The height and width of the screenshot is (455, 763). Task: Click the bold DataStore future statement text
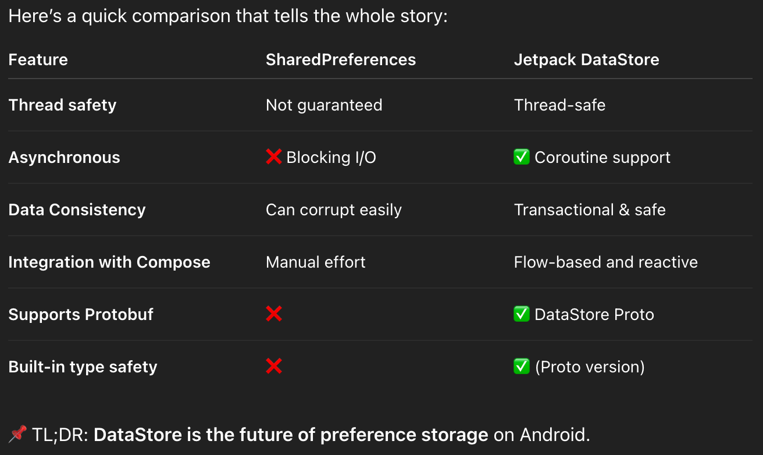(291, 435)
